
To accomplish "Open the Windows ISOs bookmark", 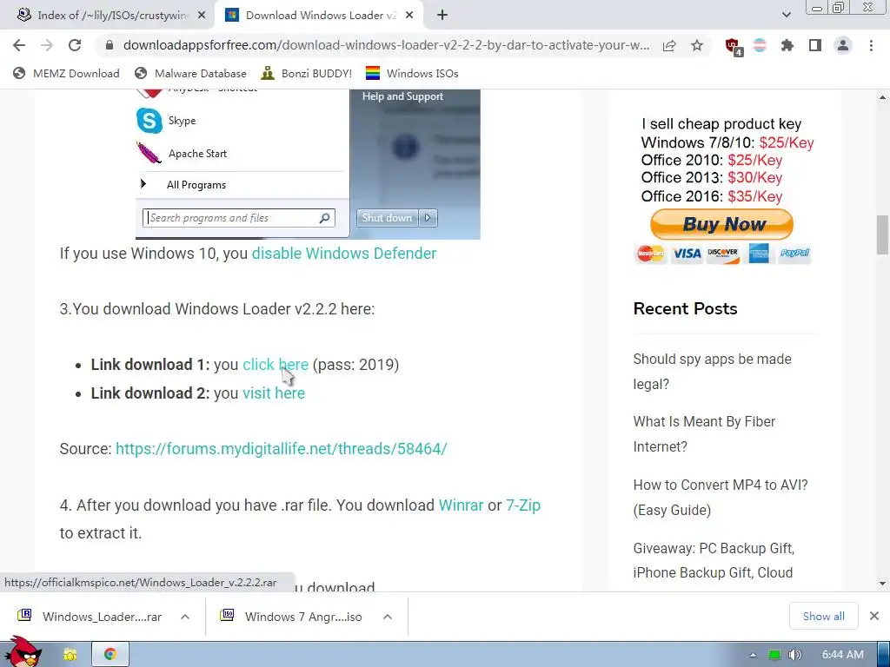I will click(x=412, y=73).
